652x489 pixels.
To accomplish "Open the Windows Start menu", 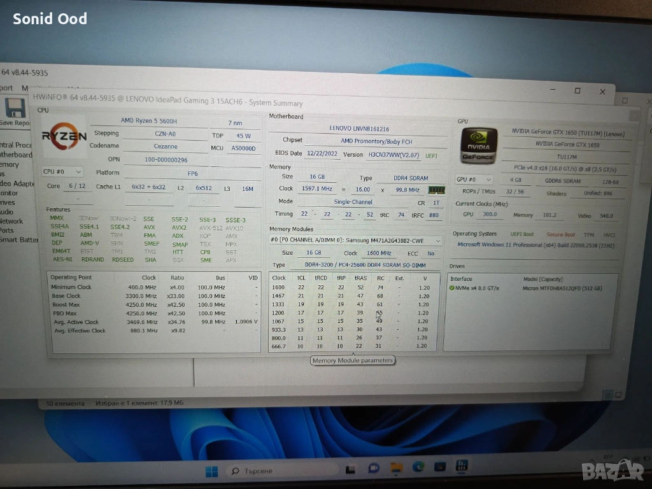I will pyautogui.click(x=212, y=471).
